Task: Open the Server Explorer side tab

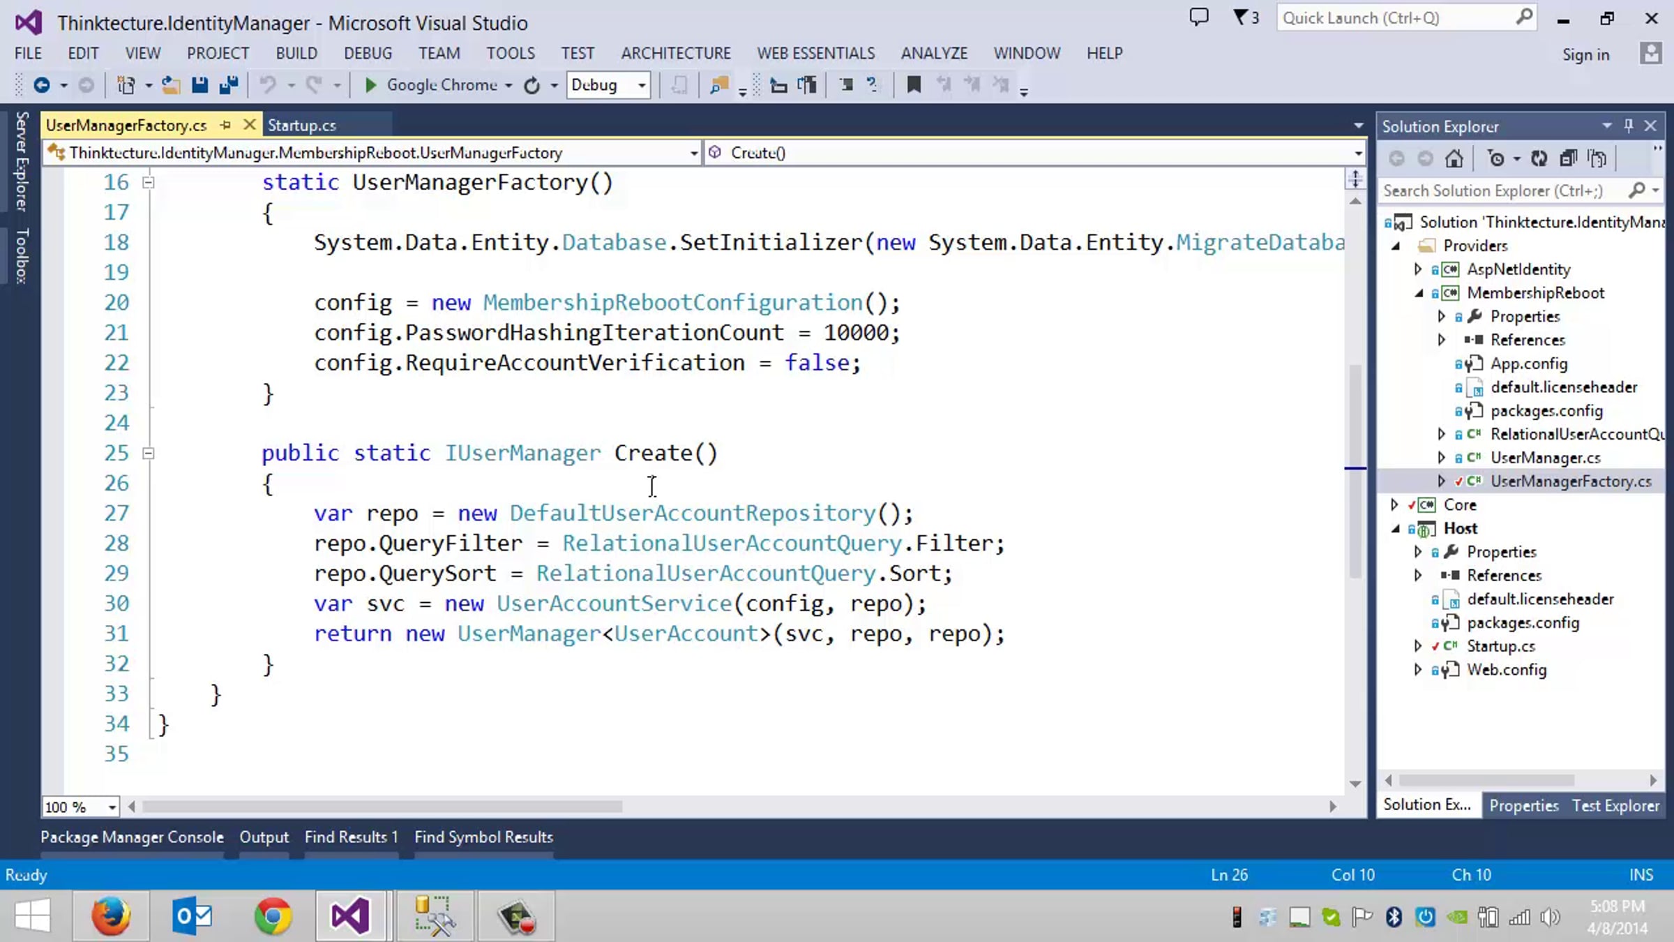Action: click(22, 162)
